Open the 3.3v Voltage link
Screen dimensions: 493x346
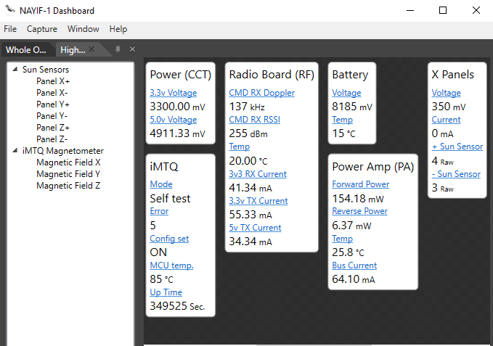click(174, 93)
